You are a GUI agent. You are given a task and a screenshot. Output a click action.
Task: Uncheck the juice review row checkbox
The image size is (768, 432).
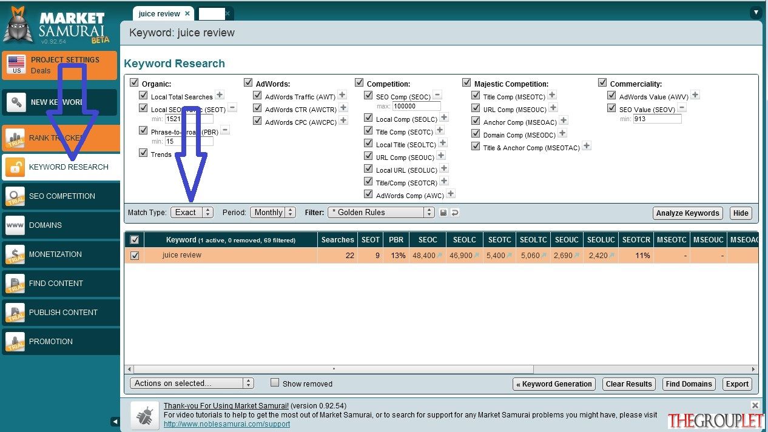[x=135, y=256]
